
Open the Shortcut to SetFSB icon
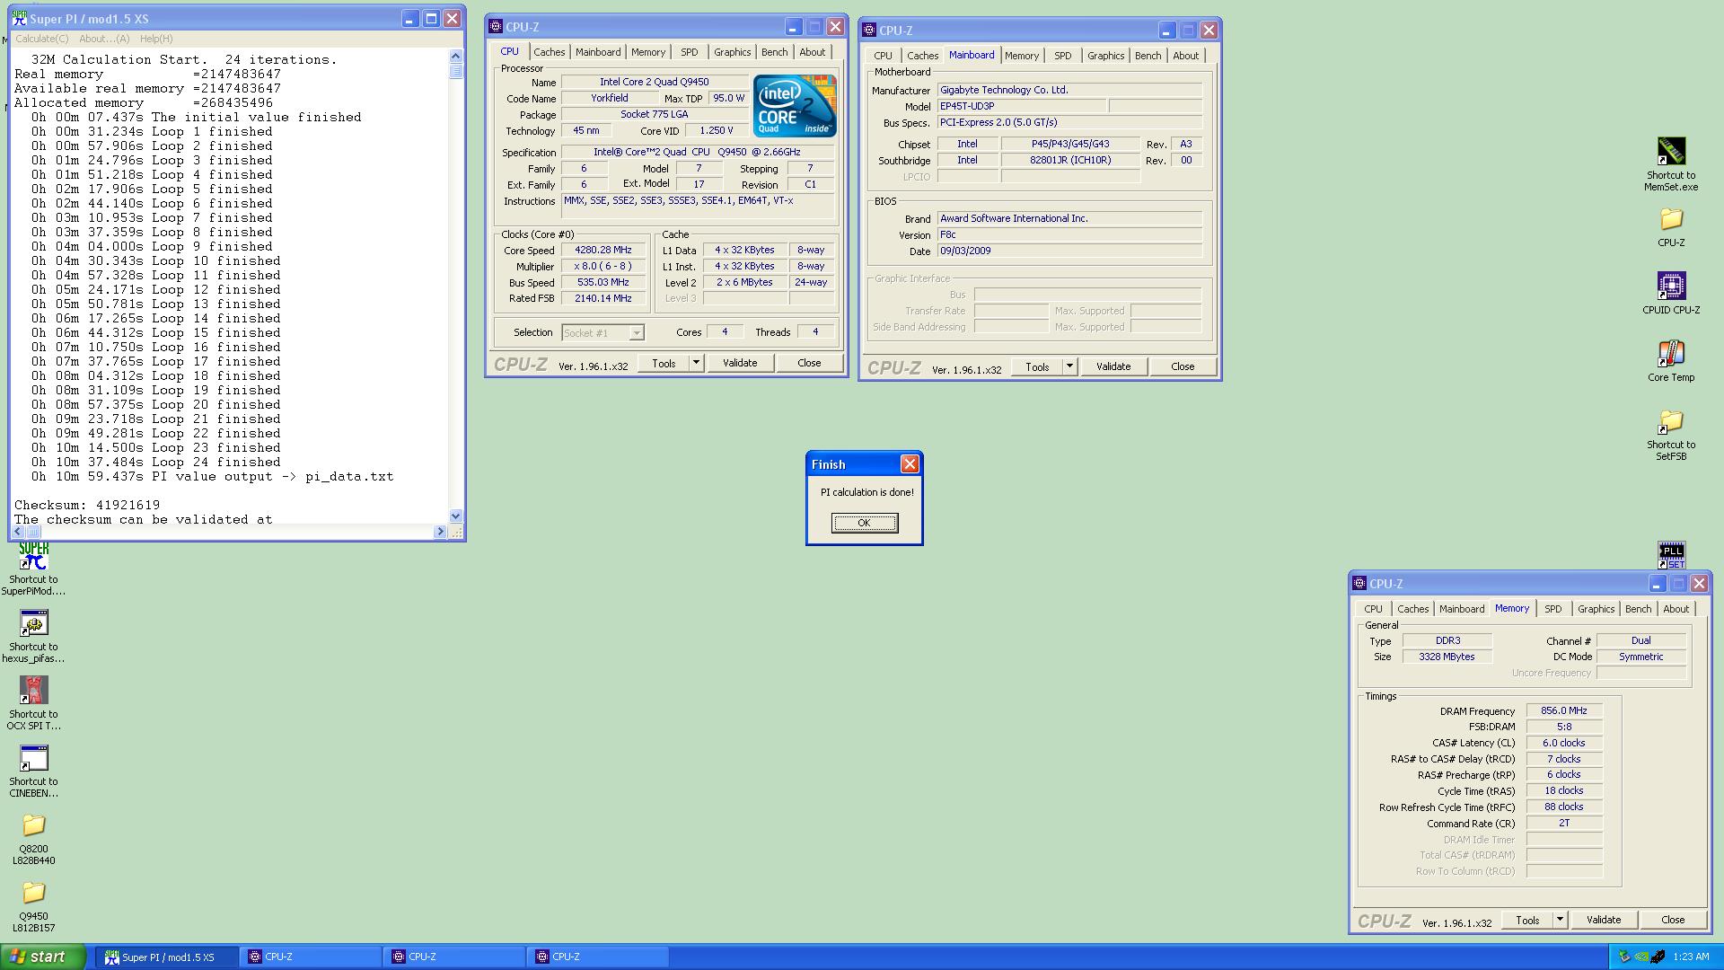pos(1671,421)
